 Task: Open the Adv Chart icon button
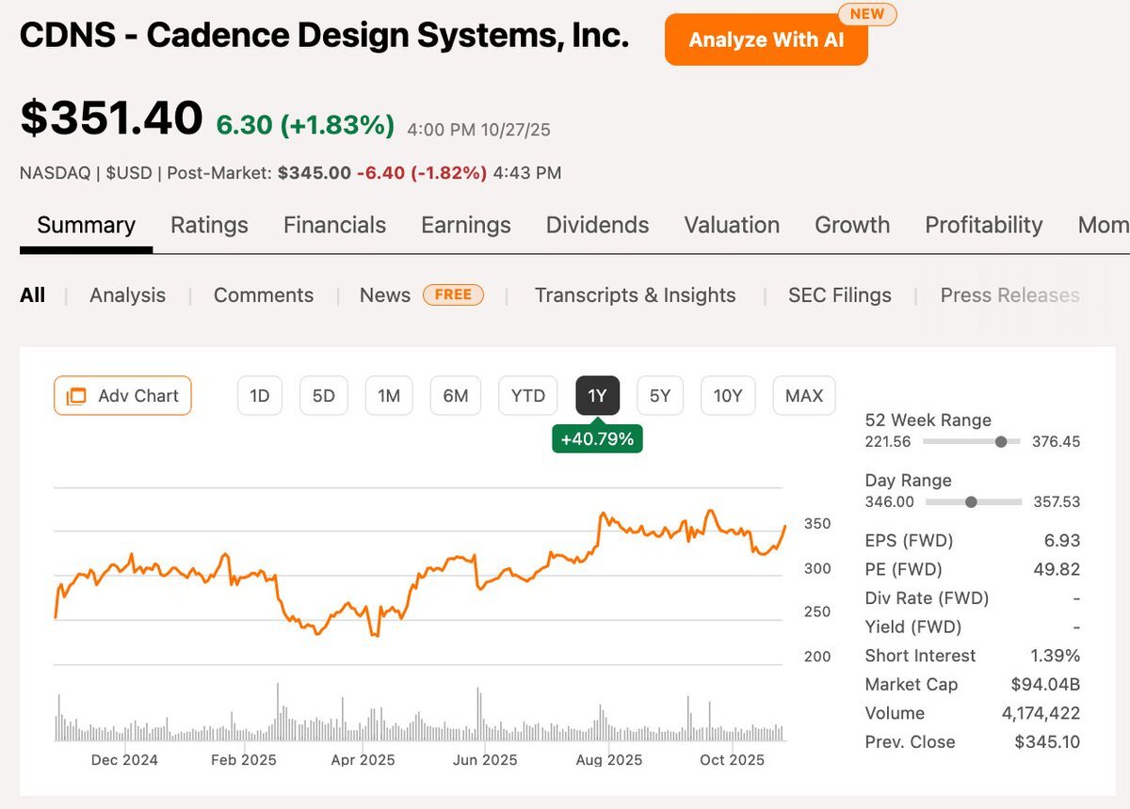pyautogui.click(x=122, y=396)
